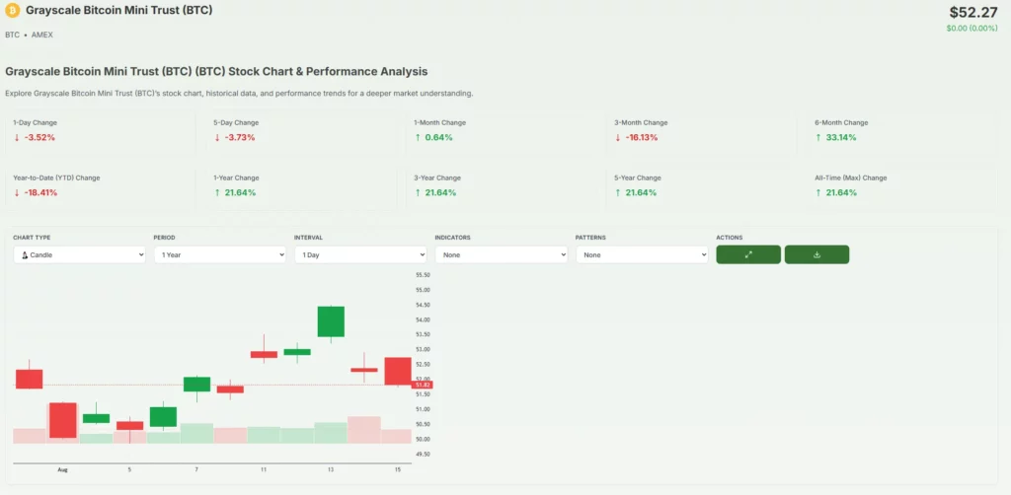
Task: Click the Grayscale Bitcoin Mini Trust title
Action: (118, 10)
